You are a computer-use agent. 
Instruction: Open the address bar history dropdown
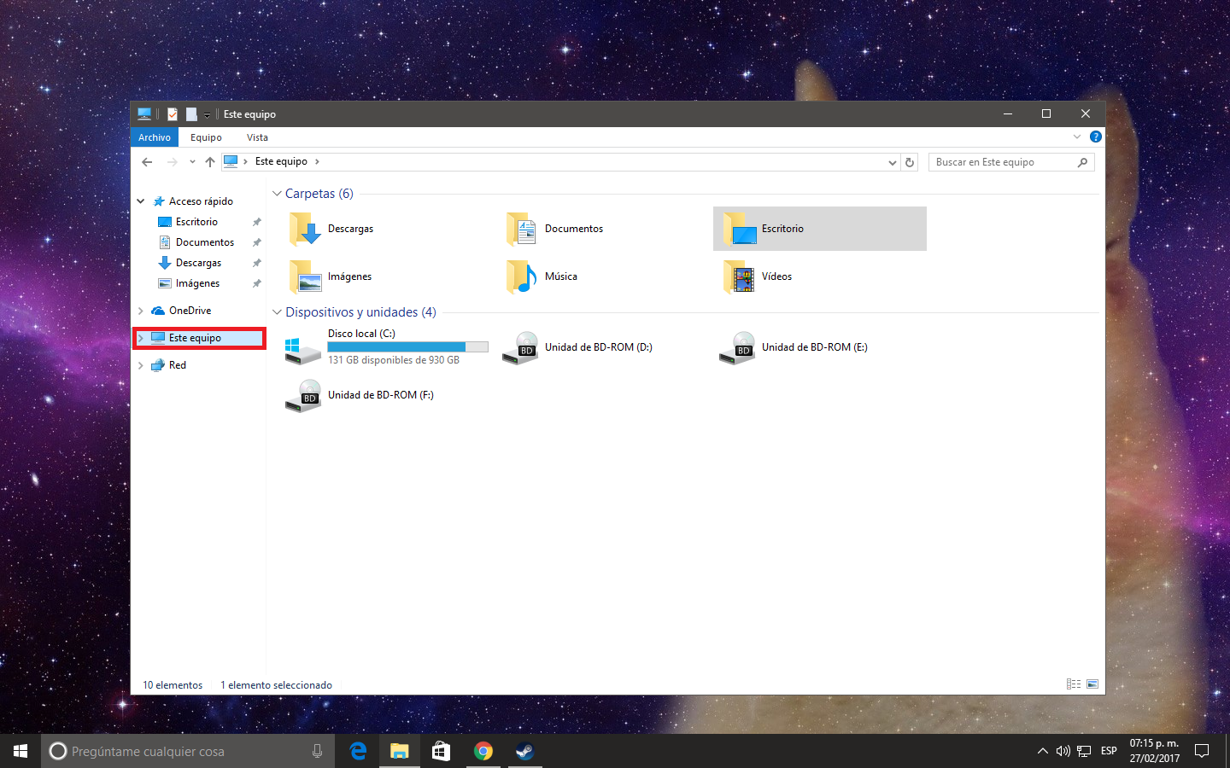[893, 162]
